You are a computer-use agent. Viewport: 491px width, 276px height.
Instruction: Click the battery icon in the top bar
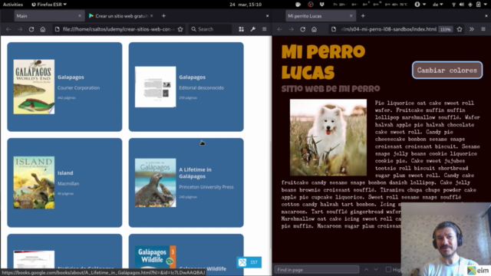tap(479, 5)
